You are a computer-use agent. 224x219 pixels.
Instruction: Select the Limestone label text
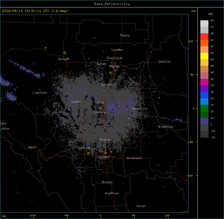(40, 93)
